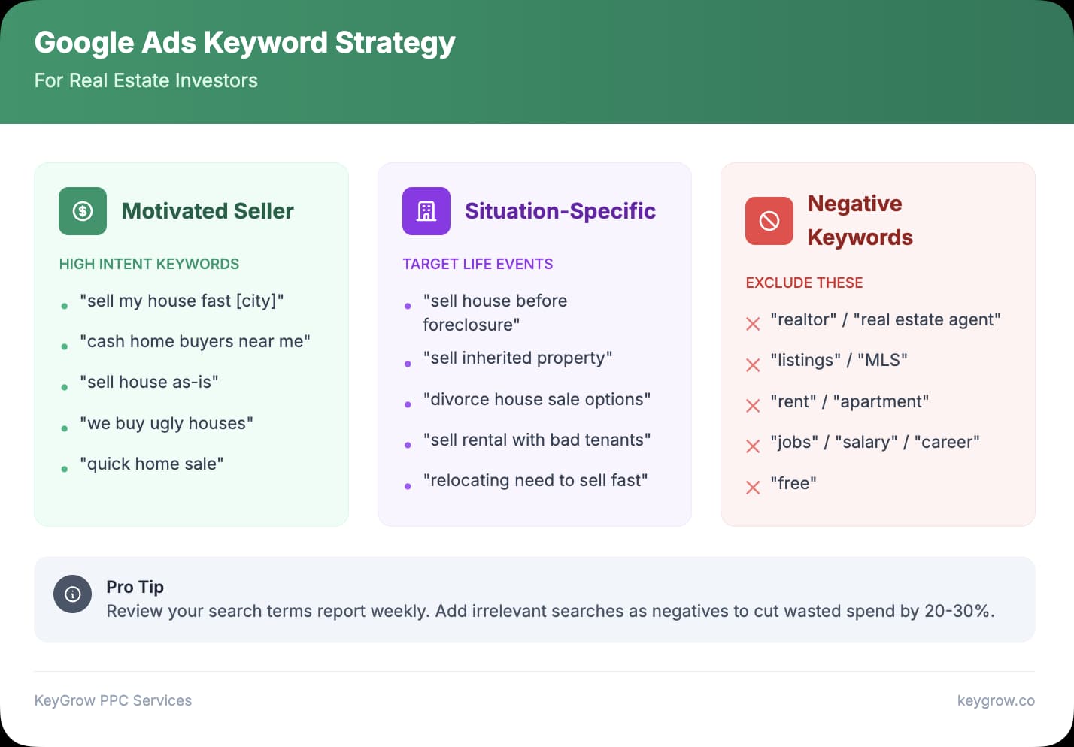
Task: Click the "we buy ugly houses" bullet point
Action: tap(166, 423)
